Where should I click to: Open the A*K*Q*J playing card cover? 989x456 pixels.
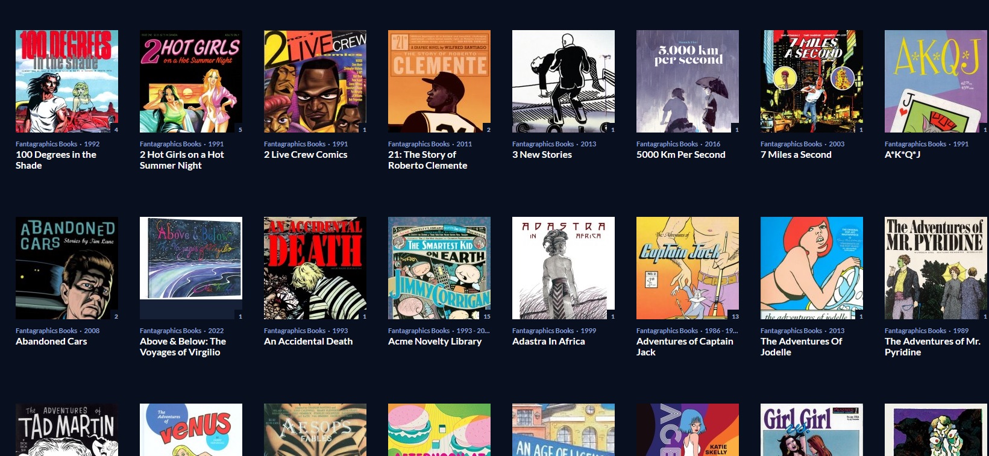(936, 81)
